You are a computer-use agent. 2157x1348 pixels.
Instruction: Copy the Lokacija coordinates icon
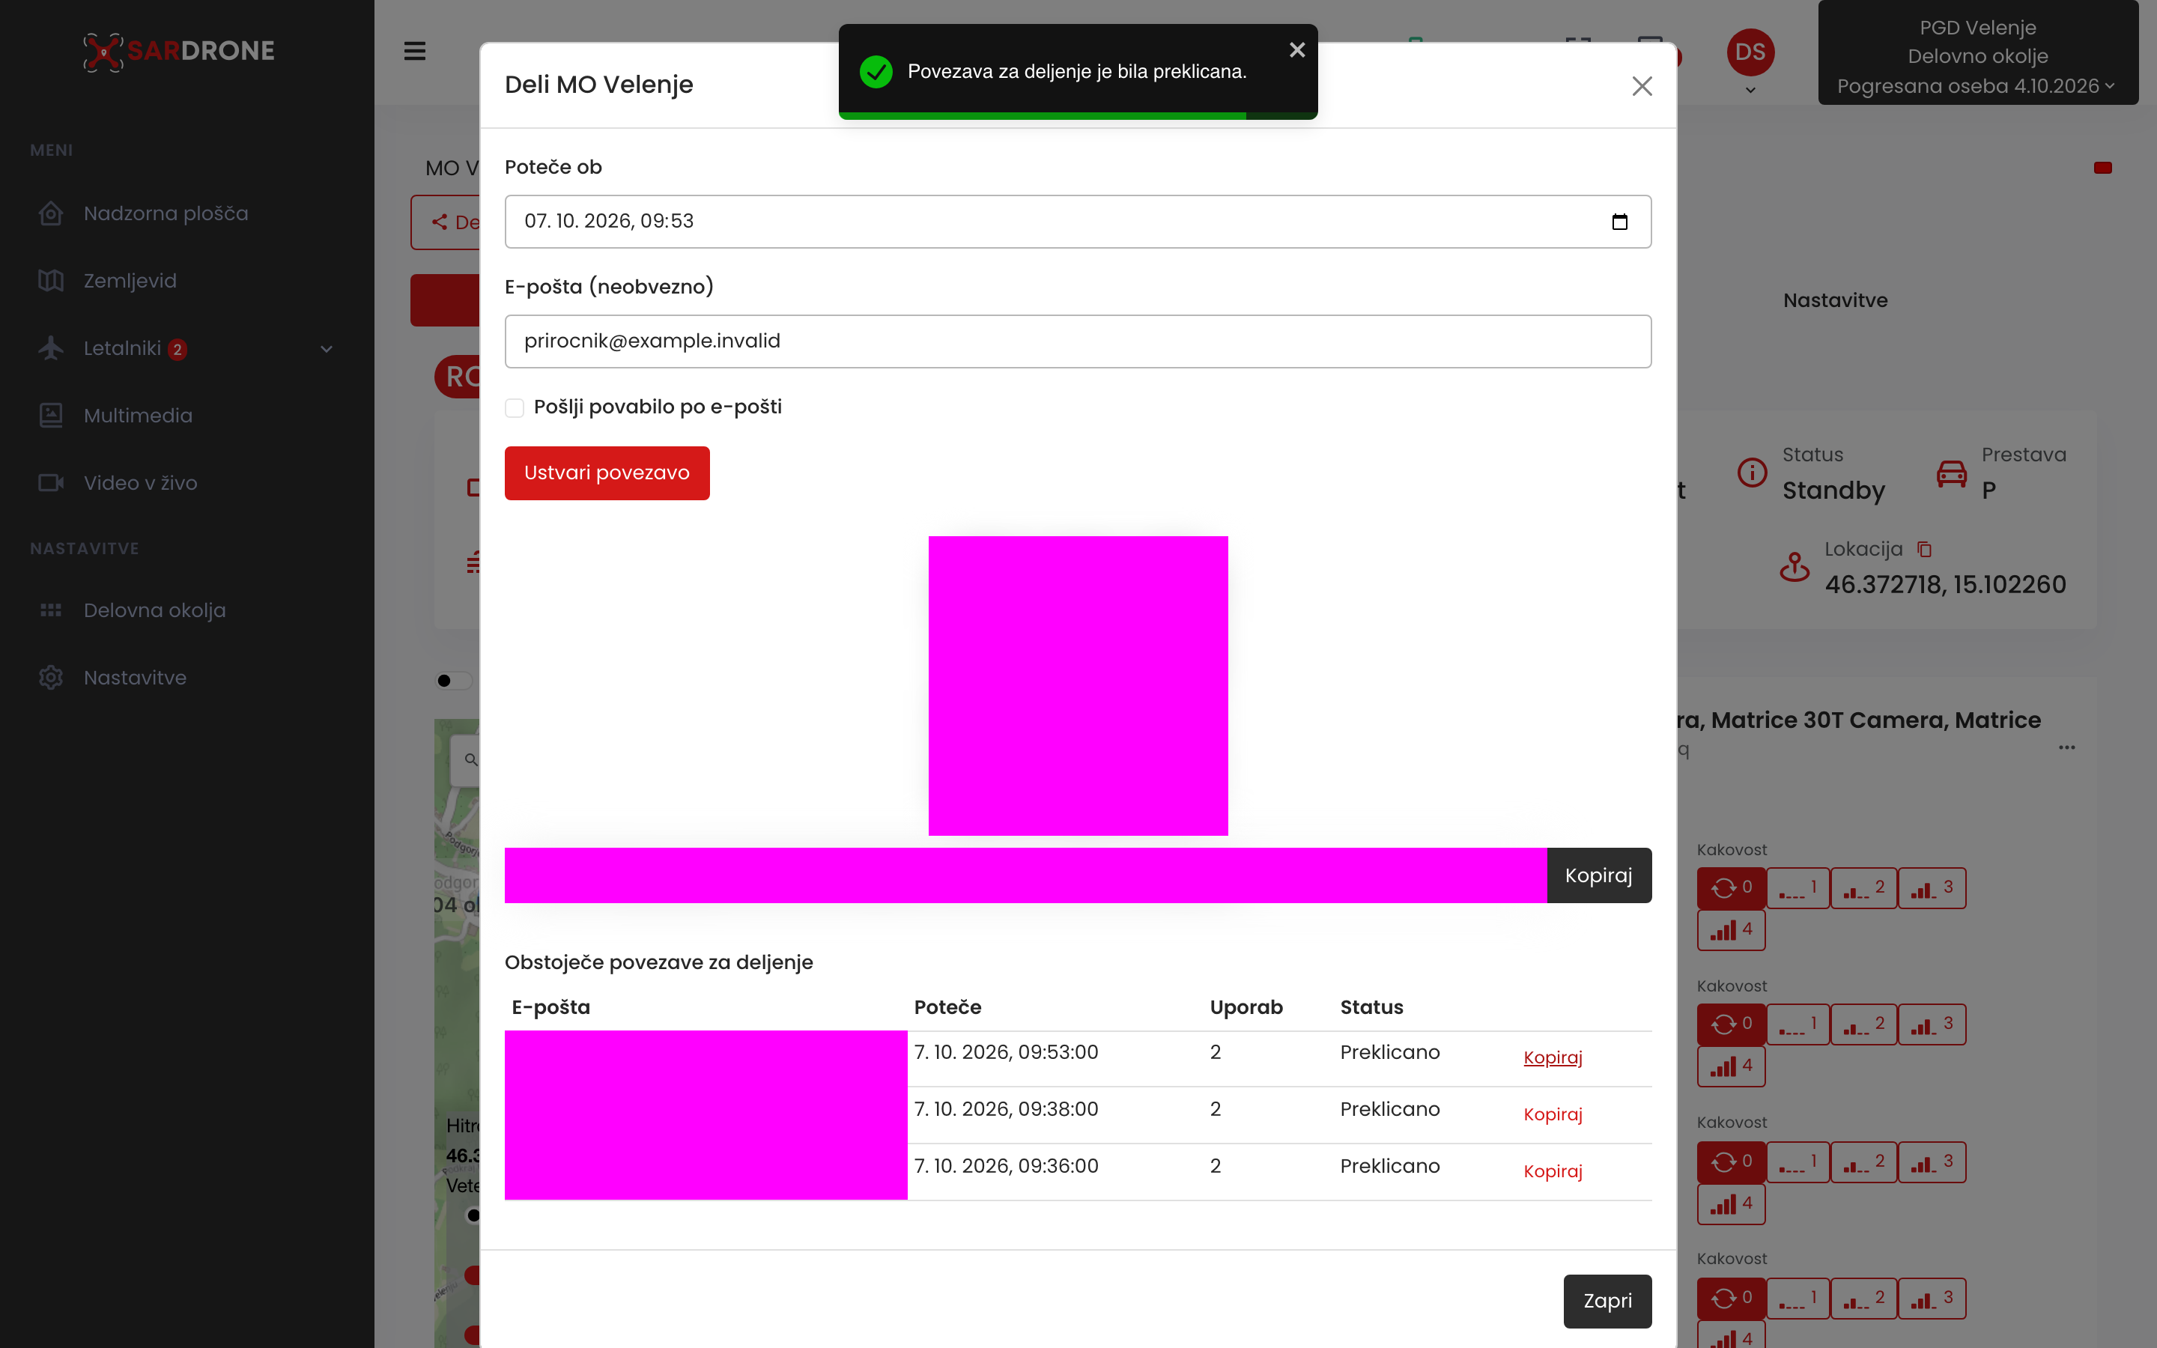tap(1924, 550)
